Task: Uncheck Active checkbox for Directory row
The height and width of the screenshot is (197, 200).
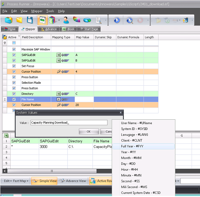Action: (14, 94)
